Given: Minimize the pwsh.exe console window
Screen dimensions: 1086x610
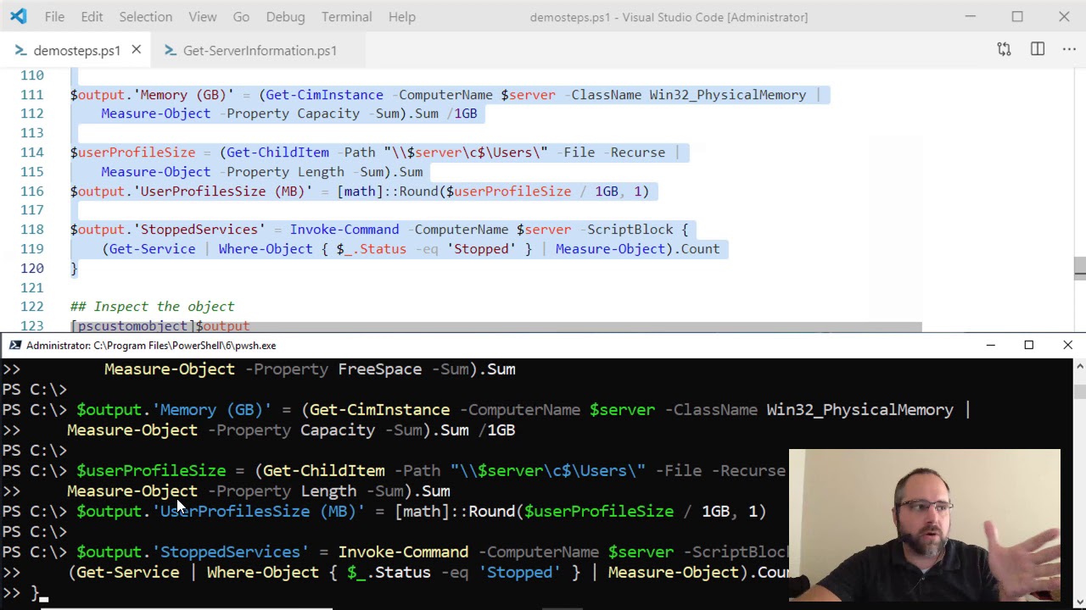Looking at the screenshot, I should (990, 346).
